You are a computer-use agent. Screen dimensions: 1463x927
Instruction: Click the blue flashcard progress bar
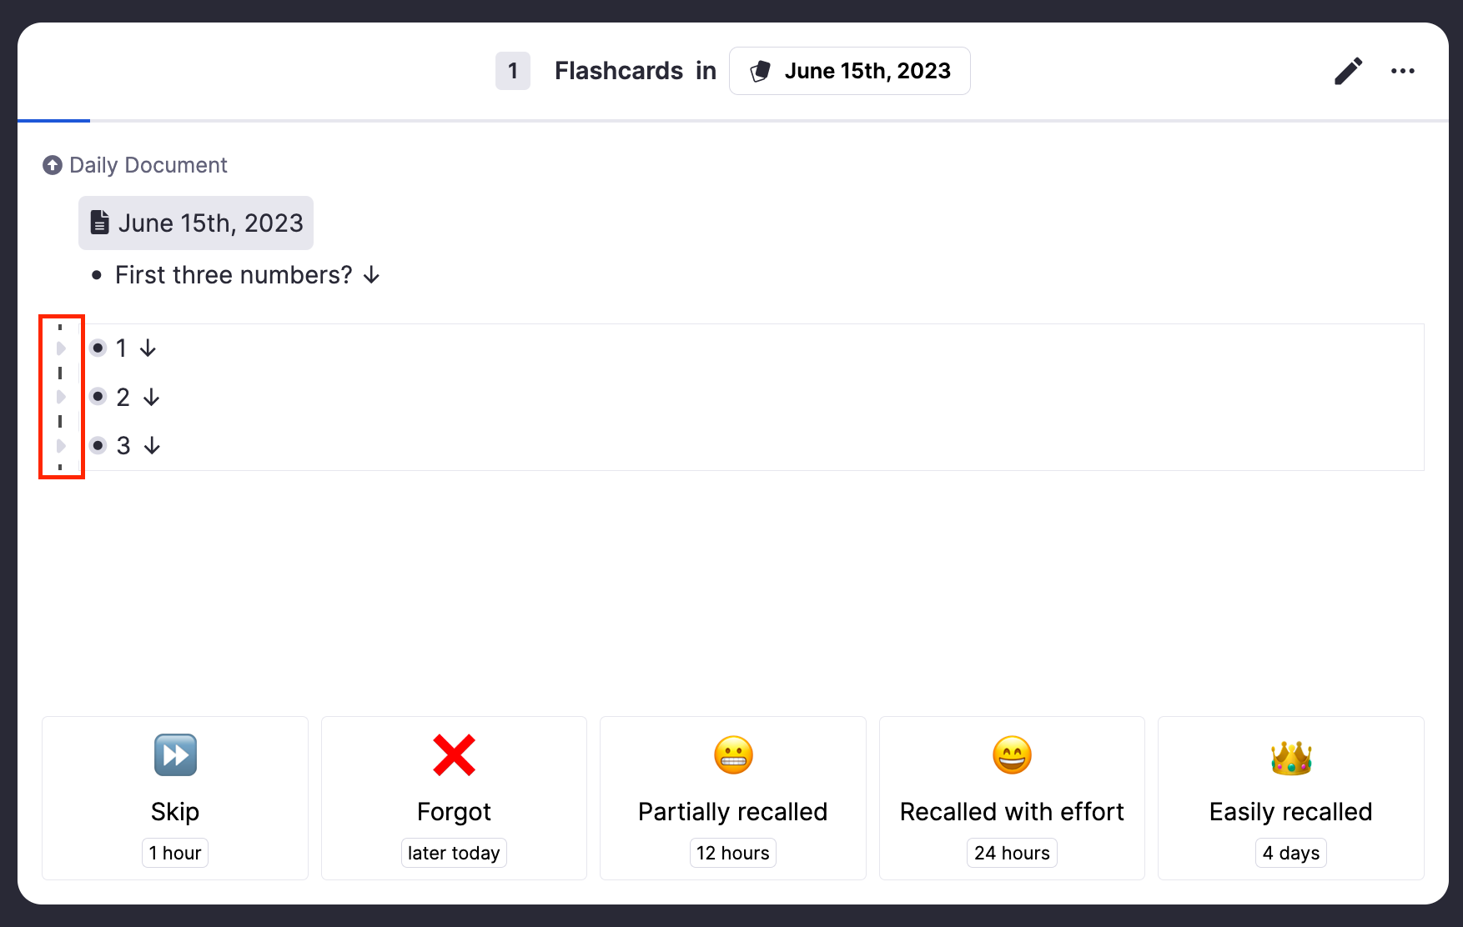(53, 121)
